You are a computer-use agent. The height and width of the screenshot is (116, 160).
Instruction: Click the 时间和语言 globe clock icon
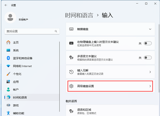tap(8, 97)
